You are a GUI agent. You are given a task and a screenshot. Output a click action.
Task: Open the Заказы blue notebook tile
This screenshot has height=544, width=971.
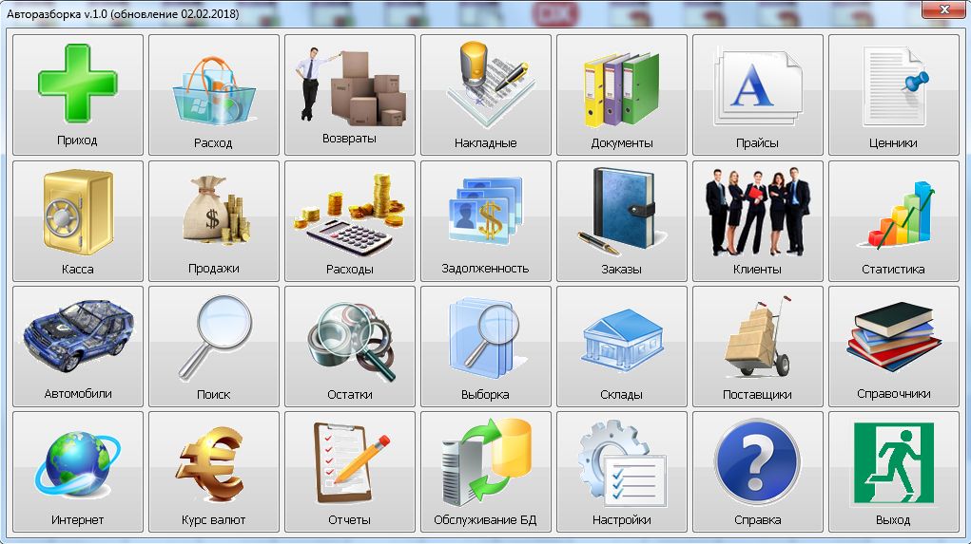coord(622,221)
